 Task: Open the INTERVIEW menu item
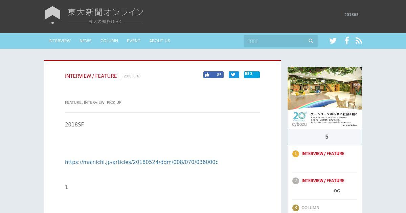tap(60, 41)
